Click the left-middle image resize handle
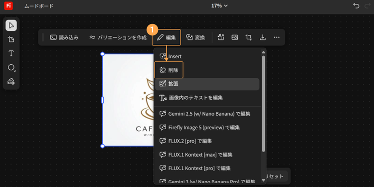 (103, 100)
